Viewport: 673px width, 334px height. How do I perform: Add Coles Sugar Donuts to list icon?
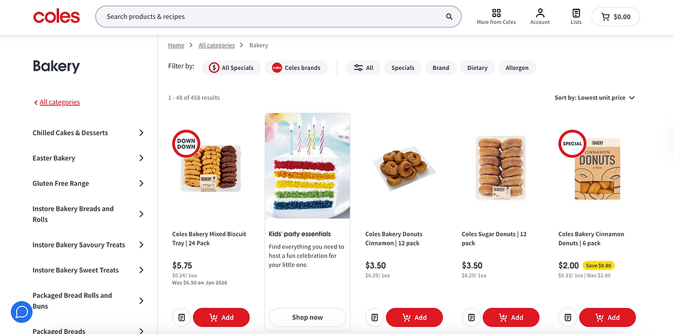click(471, 318)
